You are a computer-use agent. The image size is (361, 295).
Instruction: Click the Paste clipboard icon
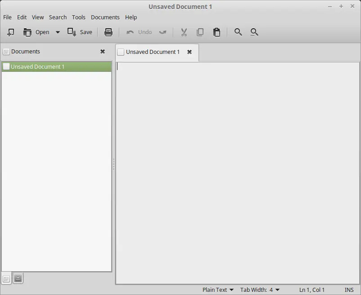pyautogui.click(x=217, y=32)
